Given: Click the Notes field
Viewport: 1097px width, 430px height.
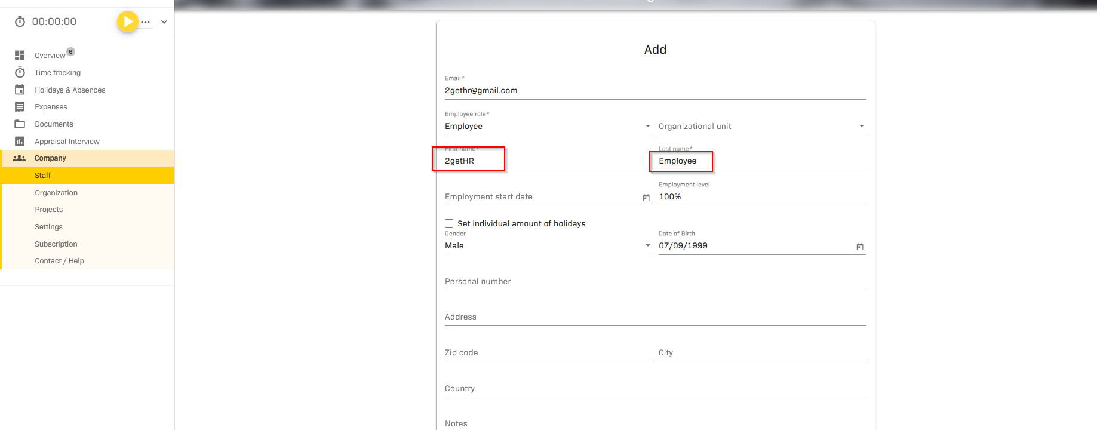Looking at the screenshot, I should coord(655,423).
